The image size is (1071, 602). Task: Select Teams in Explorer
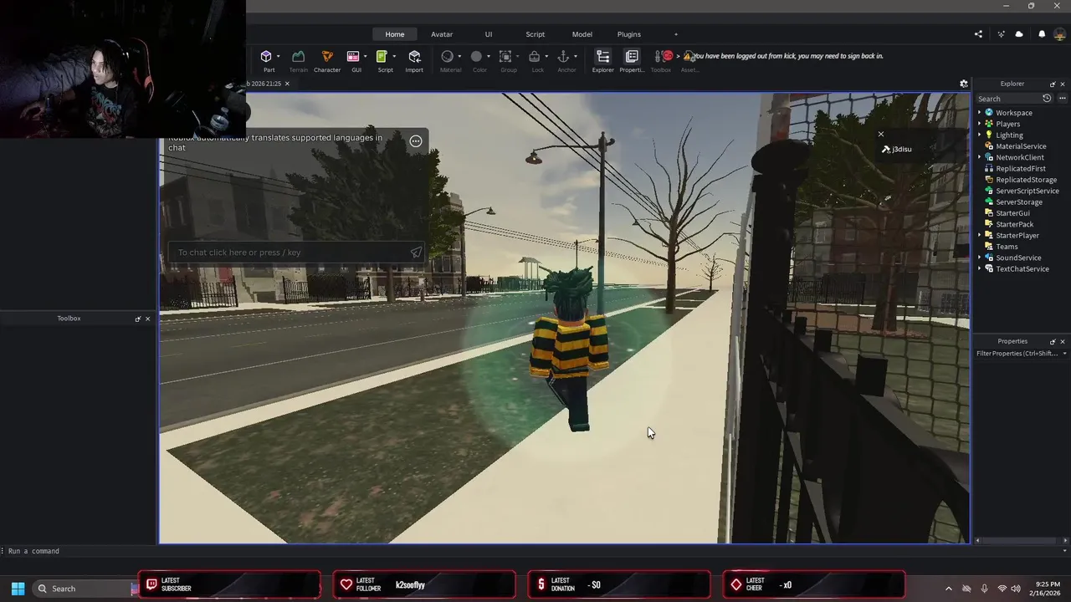pos(1007,247)
